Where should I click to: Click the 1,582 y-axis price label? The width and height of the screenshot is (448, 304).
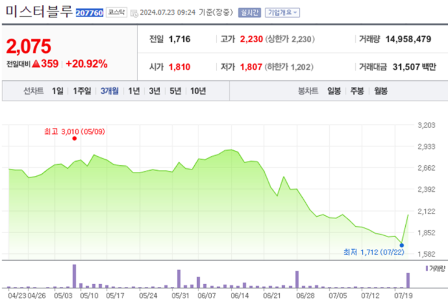pyautogui.click(x=426, y=254)
